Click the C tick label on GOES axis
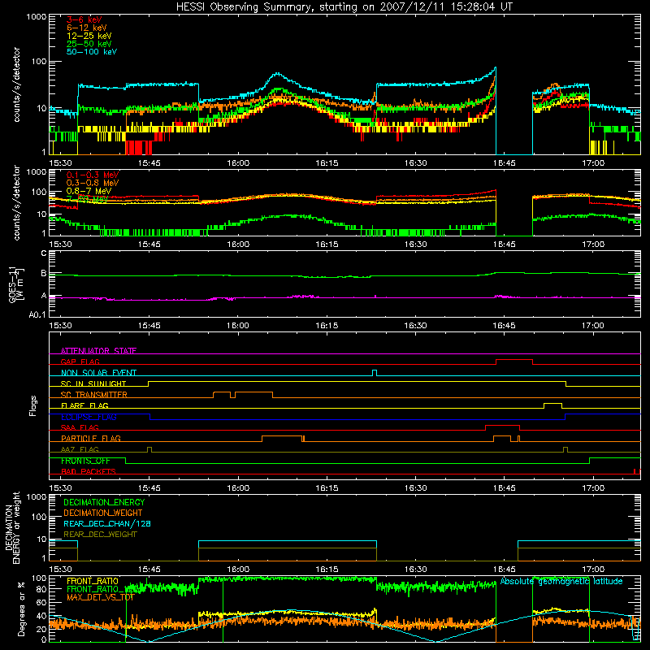 [44, 253]
